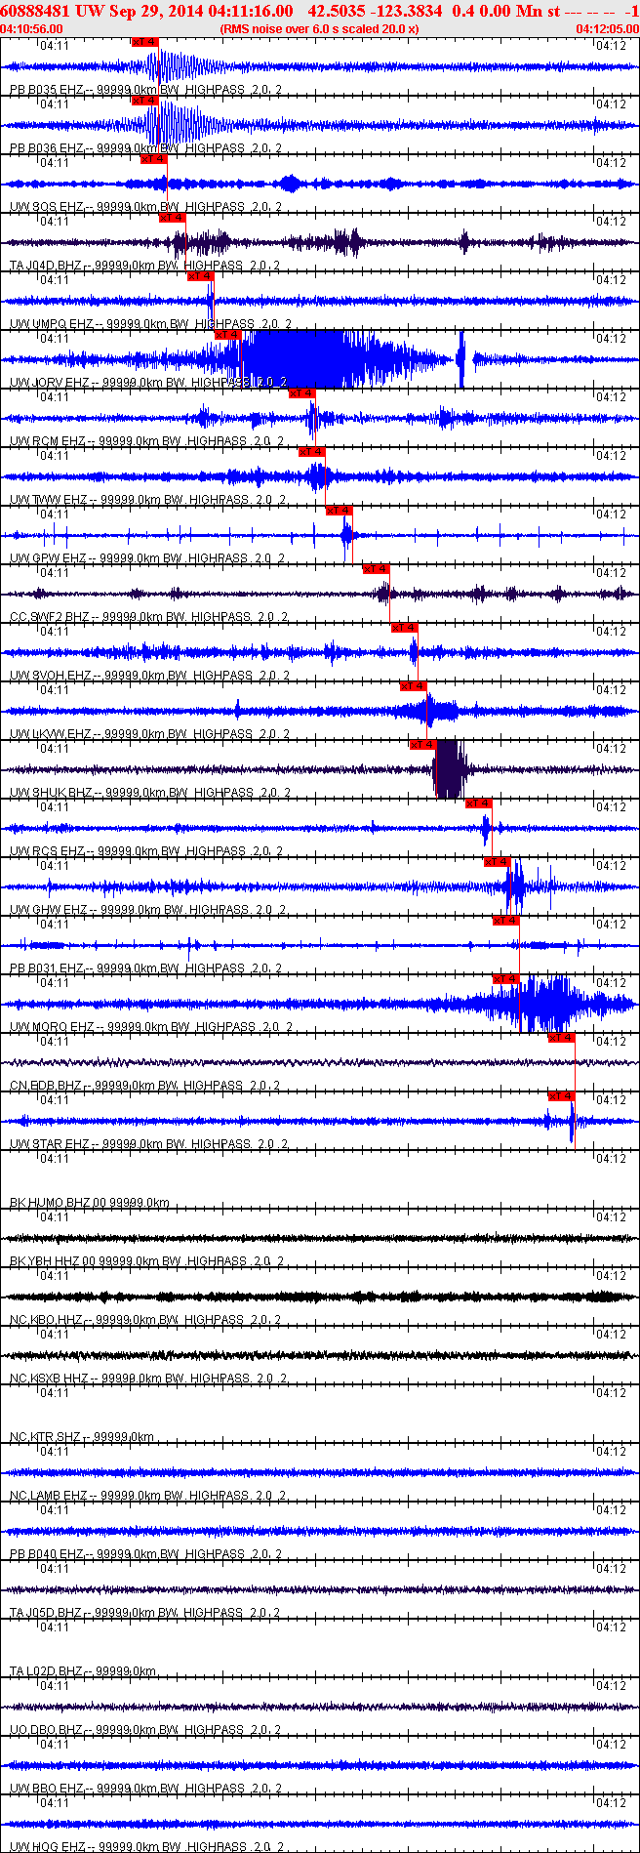Image resolution: width=640 pixels, height=1853 pixels.
Task: Click the PB B036 EHZ station label
Action: coord(146,148)
